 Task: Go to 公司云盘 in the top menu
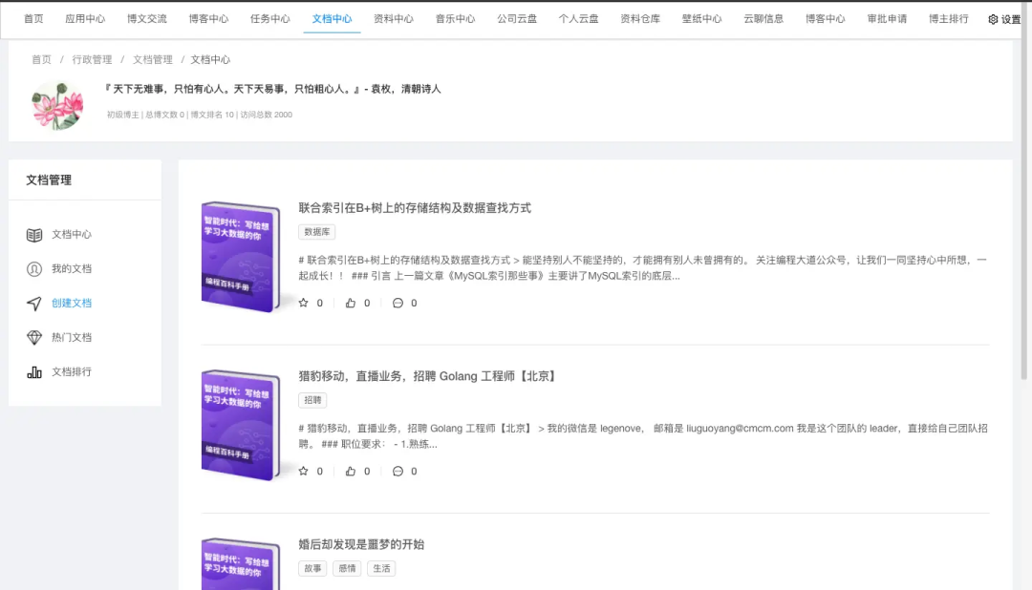coord(517,19)
